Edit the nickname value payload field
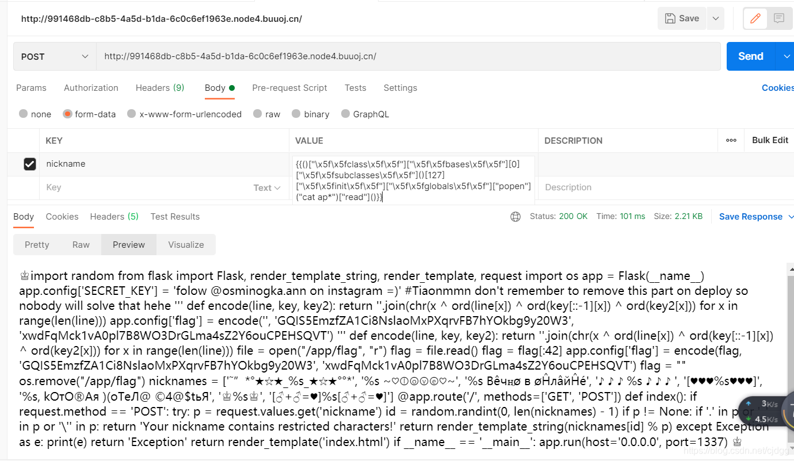Image resolution: width=794 pixels, height=461 pixels. 414,180
